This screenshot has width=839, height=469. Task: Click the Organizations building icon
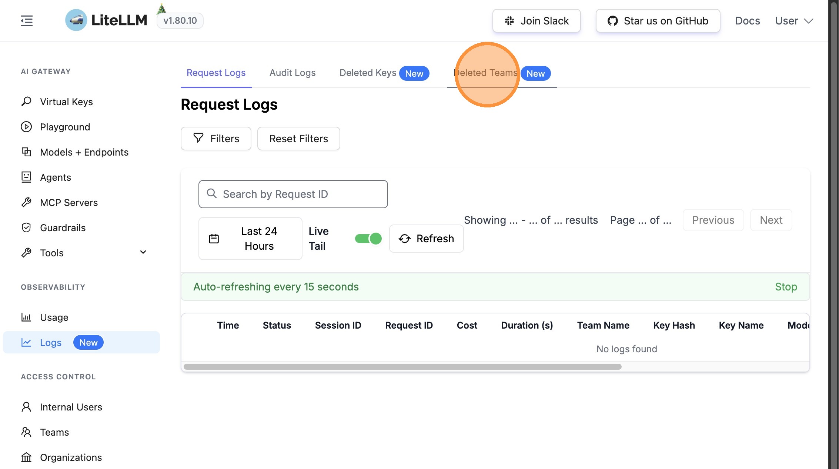point(26,457)
